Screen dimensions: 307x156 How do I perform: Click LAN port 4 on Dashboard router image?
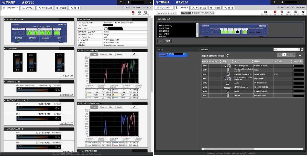click(x=48, y=33)
